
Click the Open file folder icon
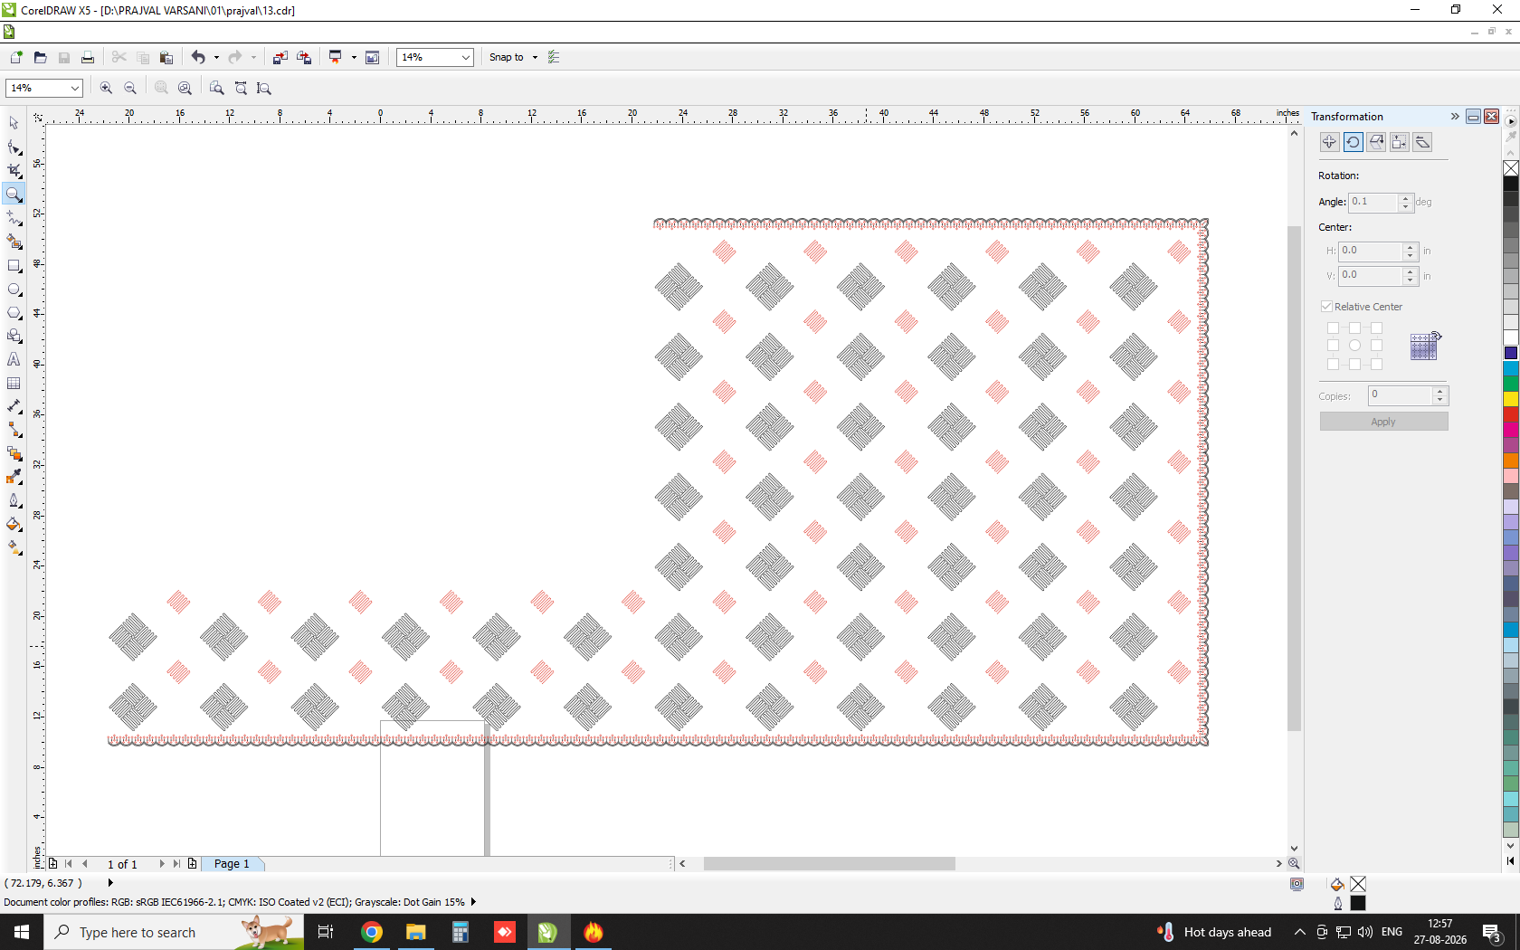40,57
